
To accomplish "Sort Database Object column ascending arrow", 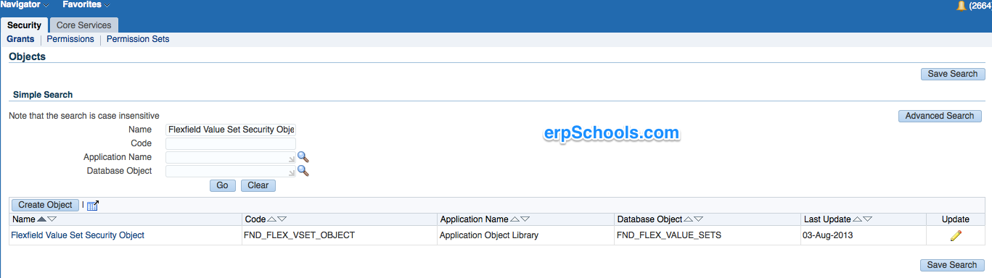I will (x=689, y=219).
